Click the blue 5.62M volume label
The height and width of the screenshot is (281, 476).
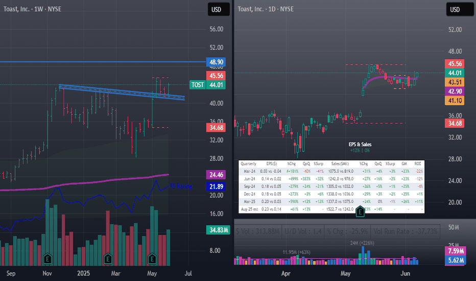pos(456,261)
